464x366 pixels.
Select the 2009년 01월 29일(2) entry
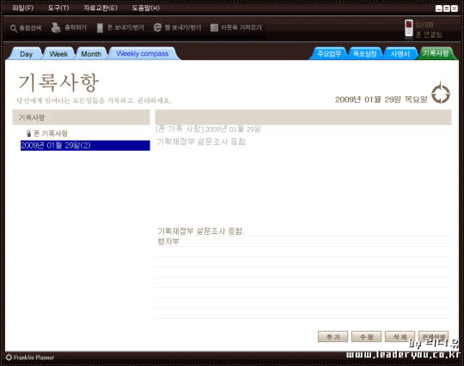[85, 146]
